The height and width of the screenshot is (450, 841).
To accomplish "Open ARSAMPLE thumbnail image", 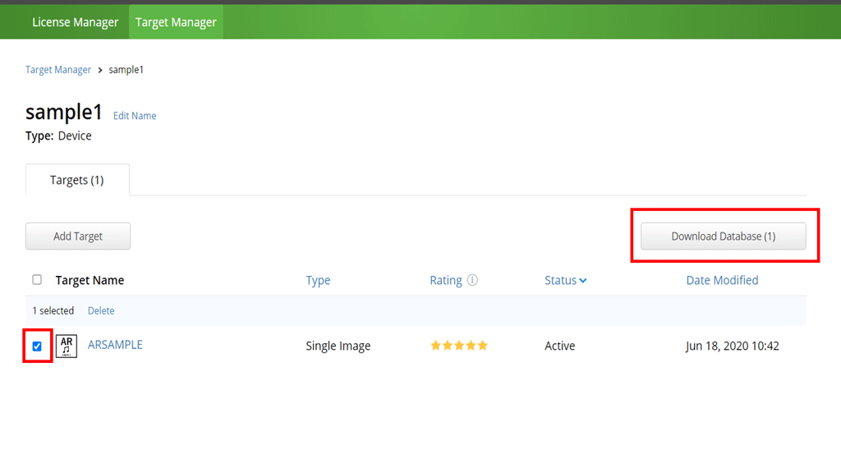I will click(x=67, y=347).
